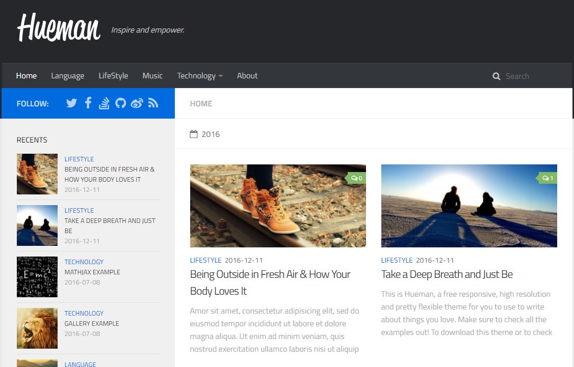This screenshot has width=574, height=367.
Task: Open the Language menu item
Action: click(67, 76)
